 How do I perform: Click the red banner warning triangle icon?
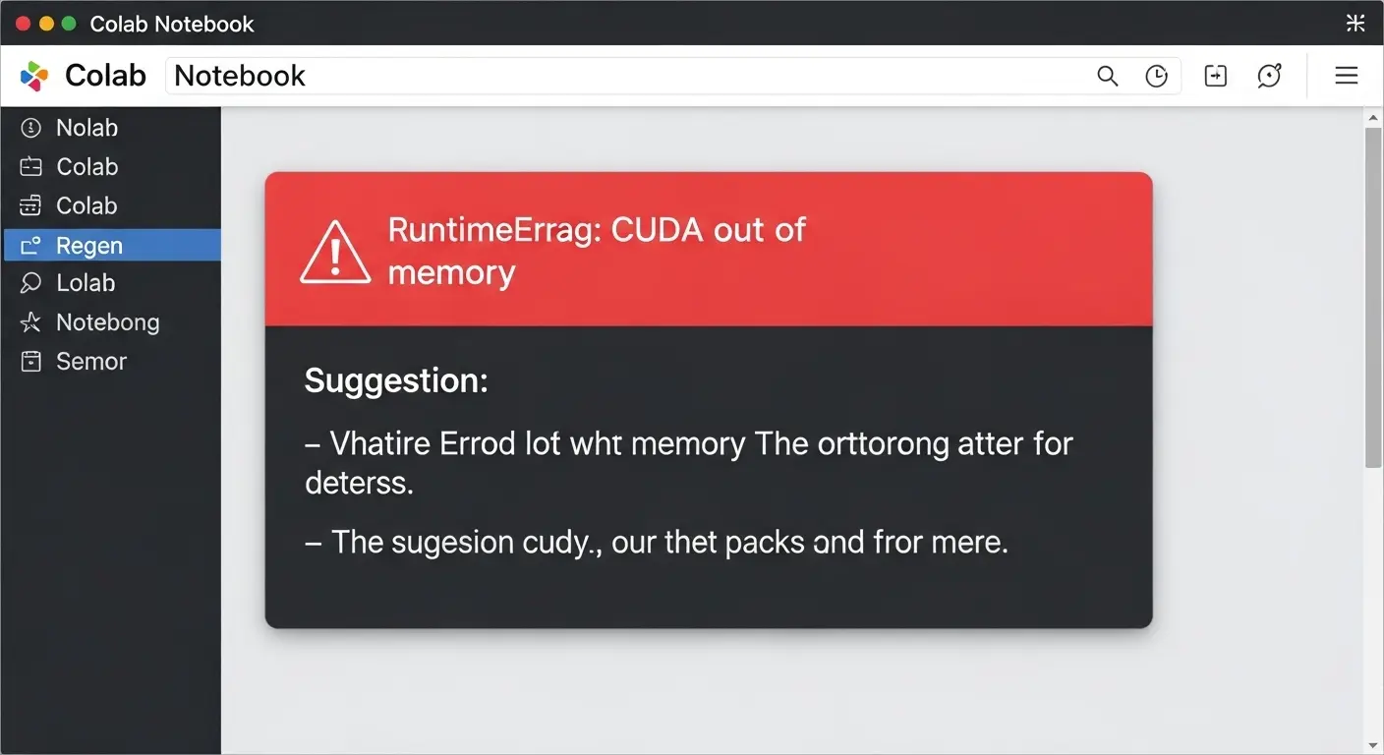pyautogui.click(x=335, y=252)
